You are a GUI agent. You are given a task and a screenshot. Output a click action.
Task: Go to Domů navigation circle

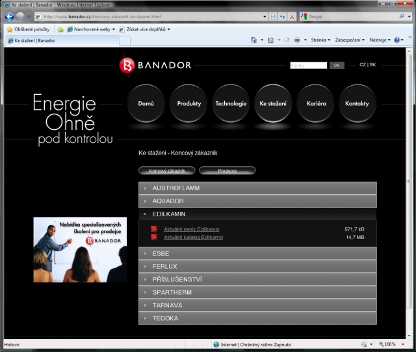(146, 103)
